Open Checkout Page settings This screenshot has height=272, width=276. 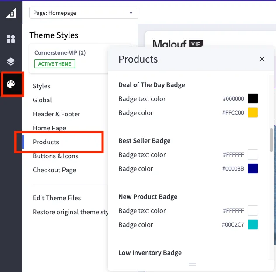pyautogui.click(x=54, y=170)
